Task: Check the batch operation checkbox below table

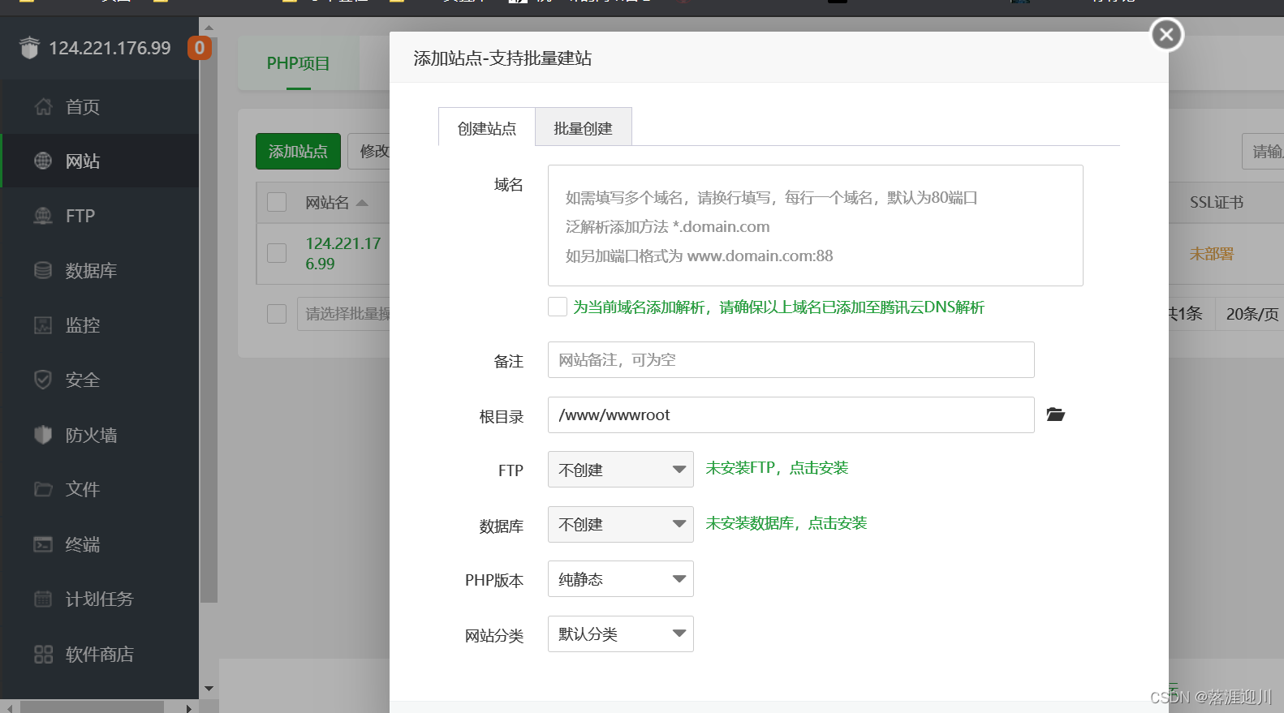Action: pos(277,314)
